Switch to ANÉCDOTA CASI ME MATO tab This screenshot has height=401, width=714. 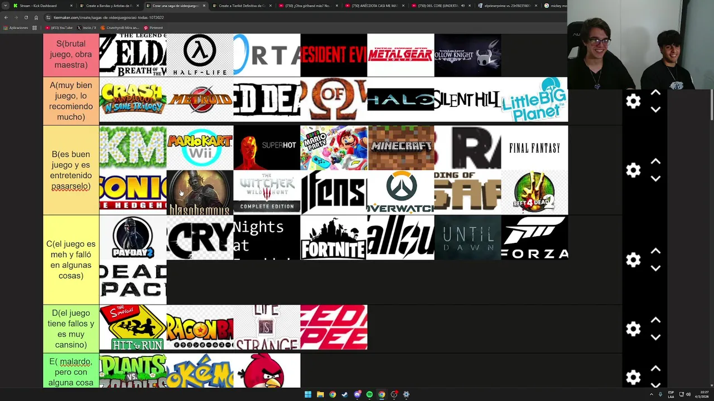(x=374, y=6)
